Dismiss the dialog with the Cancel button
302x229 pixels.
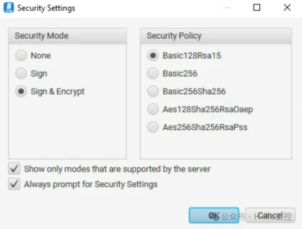click(270, 215)
